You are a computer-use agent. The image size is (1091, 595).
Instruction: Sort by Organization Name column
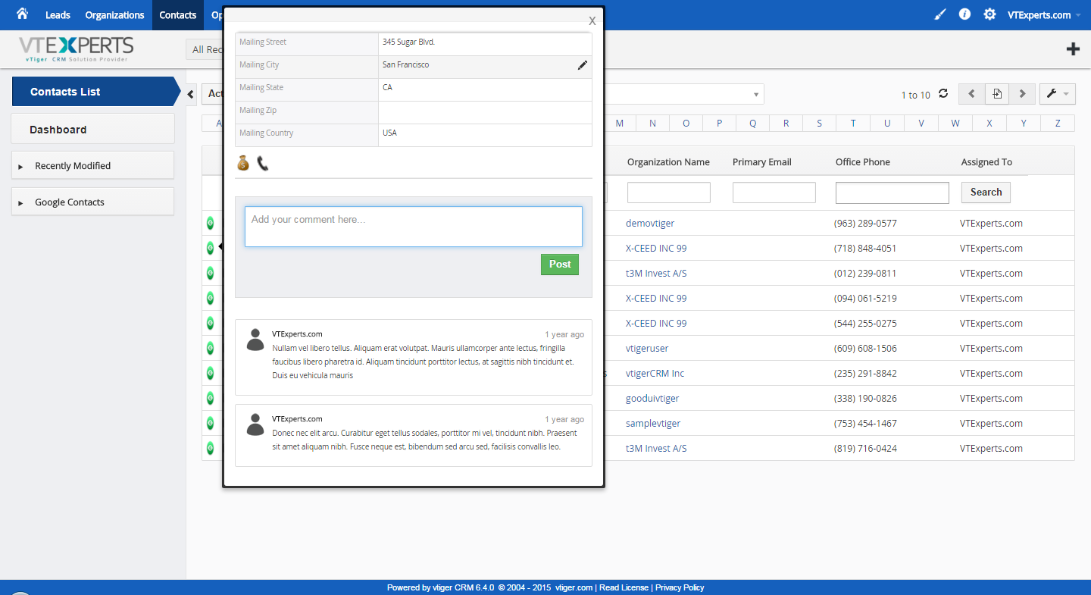pos(668,161)
